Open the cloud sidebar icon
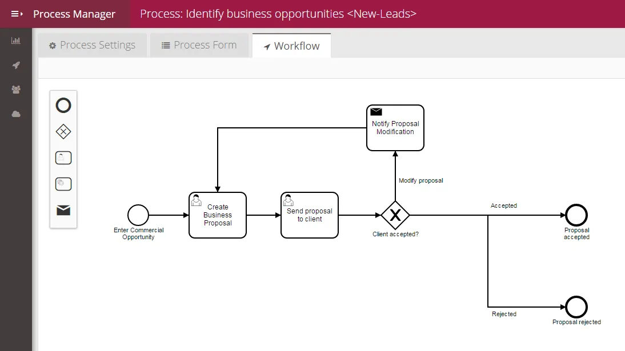 click(x=16, y=114)
